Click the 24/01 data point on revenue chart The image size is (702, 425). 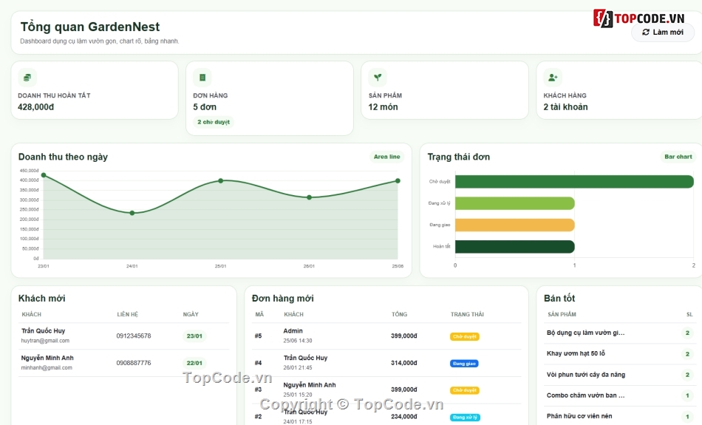click(x=132, y=213)
